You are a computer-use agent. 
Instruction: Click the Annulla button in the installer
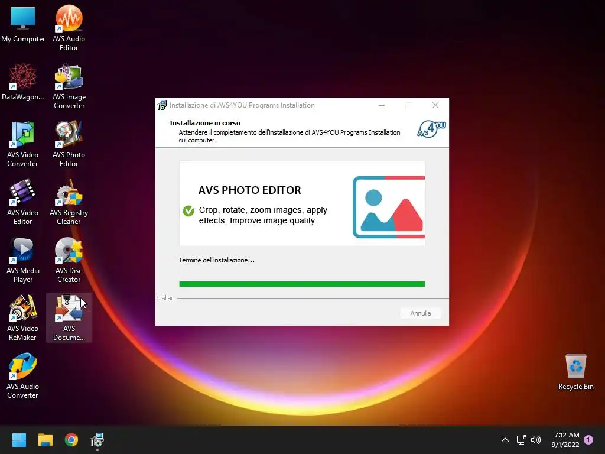(421, 313)
